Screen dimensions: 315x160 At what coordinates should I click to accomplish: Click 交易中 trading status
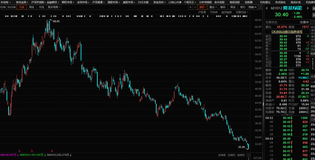click(x=304, y=22)
